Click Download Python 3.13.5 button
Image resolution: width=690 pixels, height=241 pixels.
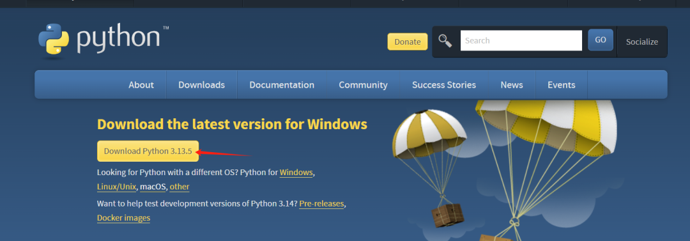pyautogui.click(x=148, y=151)
